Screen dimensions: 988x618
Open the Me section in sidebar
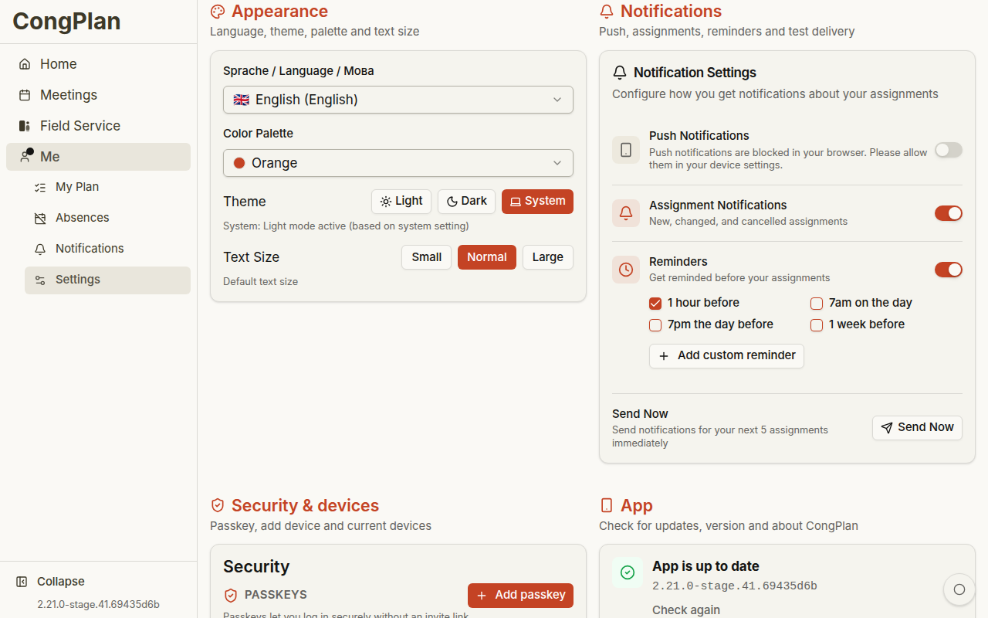pos(98,157)
